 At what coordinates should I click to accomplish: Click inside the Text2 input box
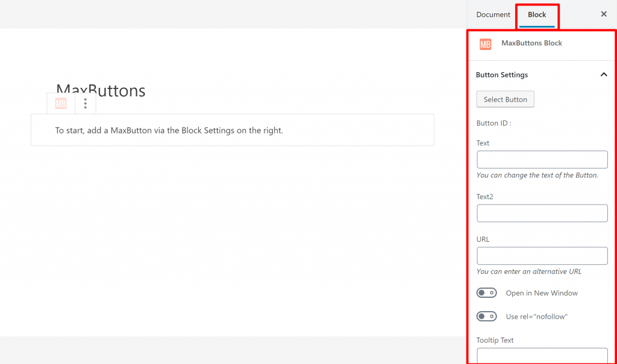coord(542,213)
